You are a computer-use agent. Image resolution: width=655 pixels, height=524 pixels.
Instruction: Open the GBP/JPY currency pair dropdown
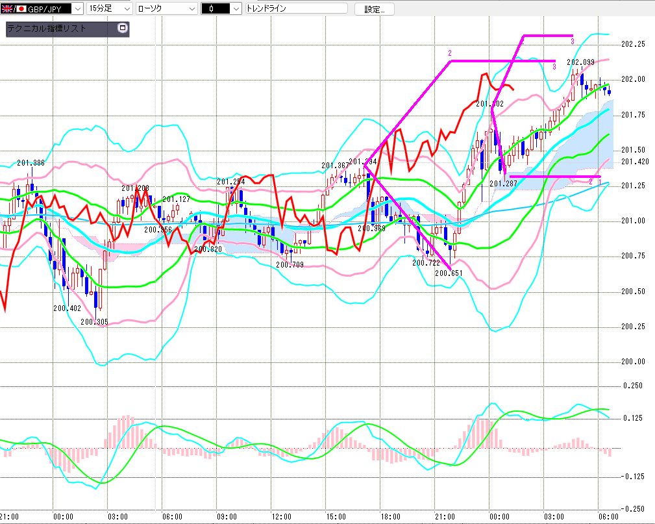coord(78,9)
